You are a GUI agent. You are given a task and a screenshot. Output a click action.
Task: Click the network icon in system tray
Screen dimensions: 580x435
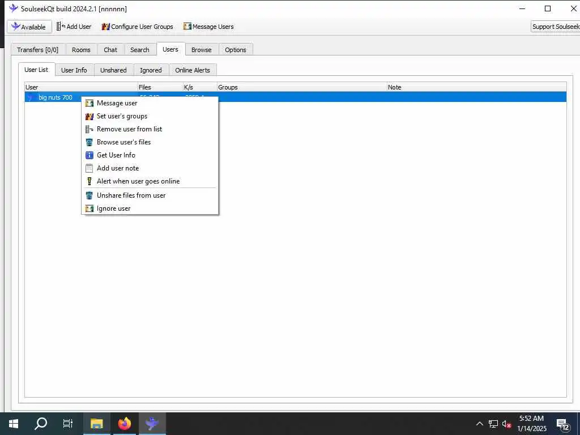pyautogui.click(x=493, y=424)
